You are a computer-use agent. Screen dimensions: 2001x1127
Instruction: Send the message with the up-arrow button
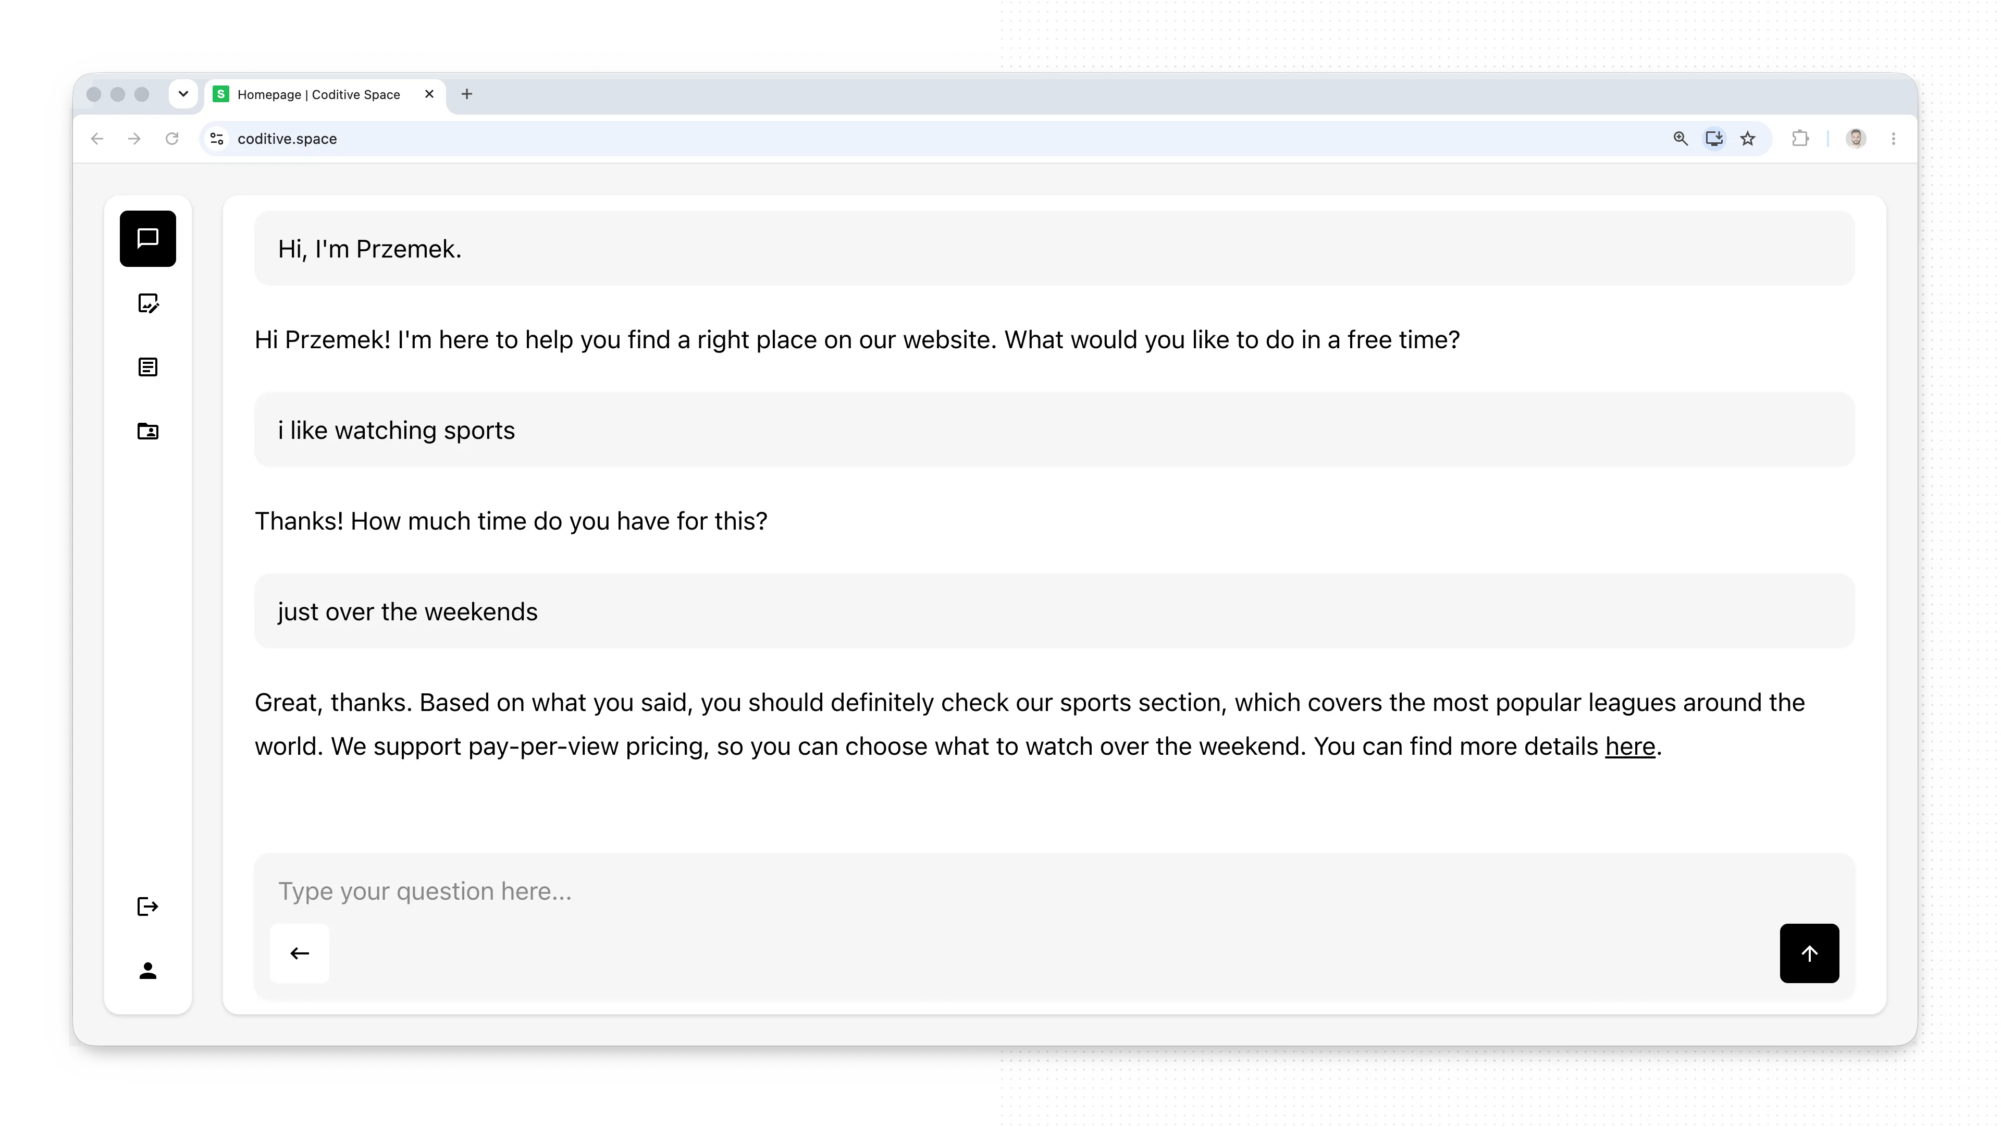click(1809, 953)
